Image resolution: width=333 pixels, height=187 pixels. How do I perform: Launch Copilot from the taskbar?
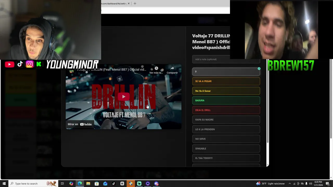(x=71, y=184)
